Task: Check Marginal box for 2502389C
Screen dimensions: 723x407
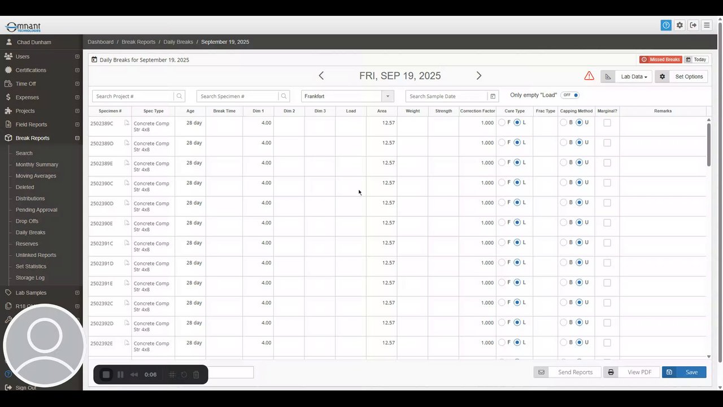Action: tap(607, 123)
